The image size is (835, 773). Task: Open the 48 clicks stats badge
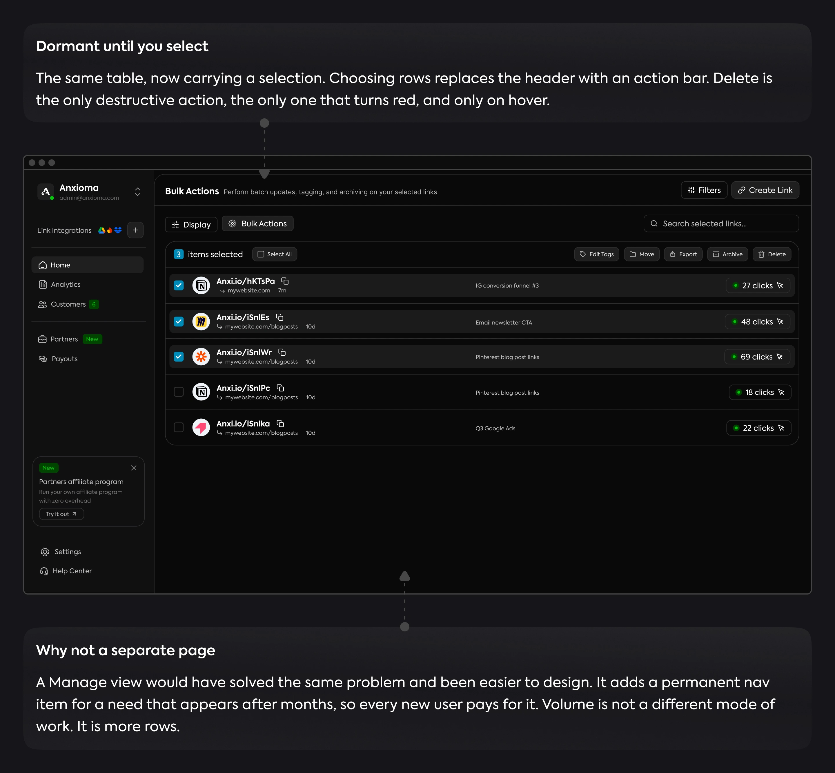tap(758, 321)
